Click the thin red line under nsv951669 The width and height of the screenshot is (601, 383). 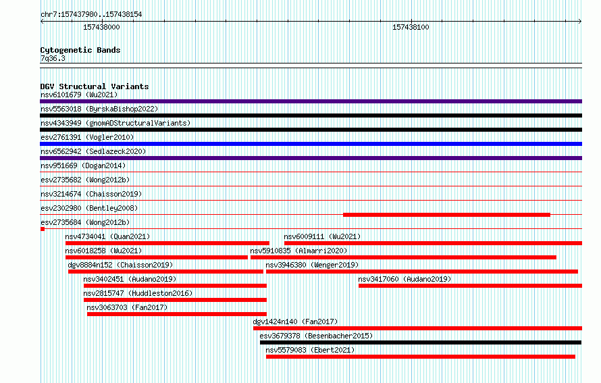coord(311,172)
